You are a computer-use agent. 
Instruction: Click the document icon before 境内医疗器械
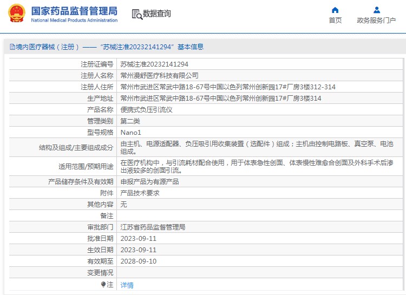(x=11, y=47)
